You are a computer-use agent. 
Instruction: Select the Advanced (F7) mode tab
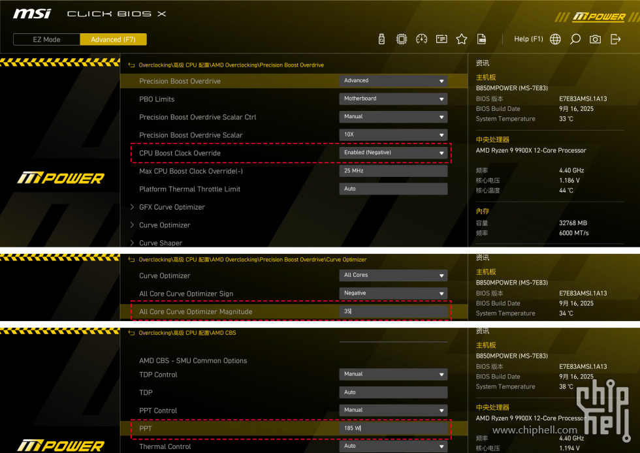[113, 40]
